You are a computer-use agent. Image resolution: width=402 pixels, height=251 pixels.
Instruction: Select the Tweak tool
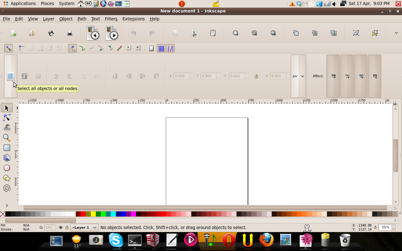(x=7, y=127)
